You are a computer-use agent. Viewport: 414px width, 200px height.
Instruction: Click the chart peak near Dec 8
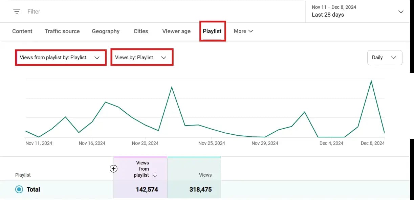pos(371,81)
